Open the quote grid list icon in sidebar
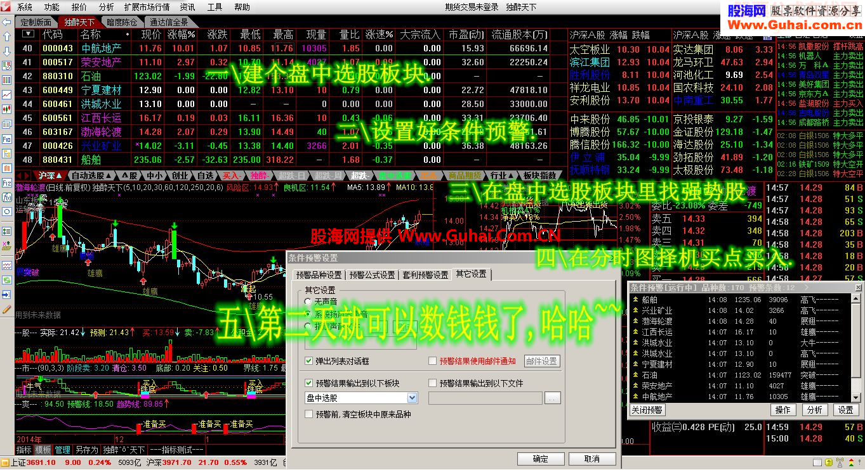 (7, 80)
